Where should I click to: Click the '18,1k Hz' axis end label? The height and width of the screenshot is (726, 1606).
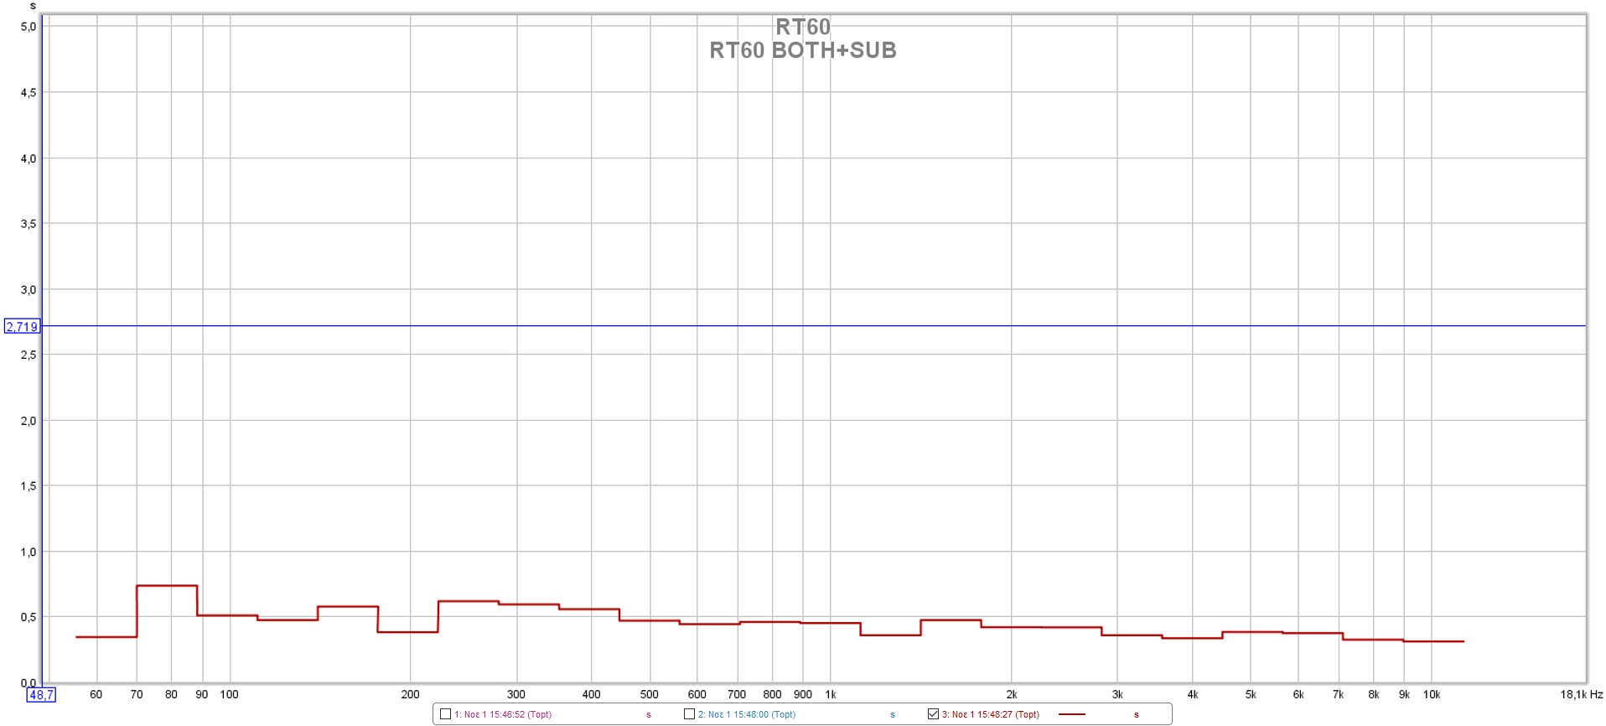pos(1581,695)
